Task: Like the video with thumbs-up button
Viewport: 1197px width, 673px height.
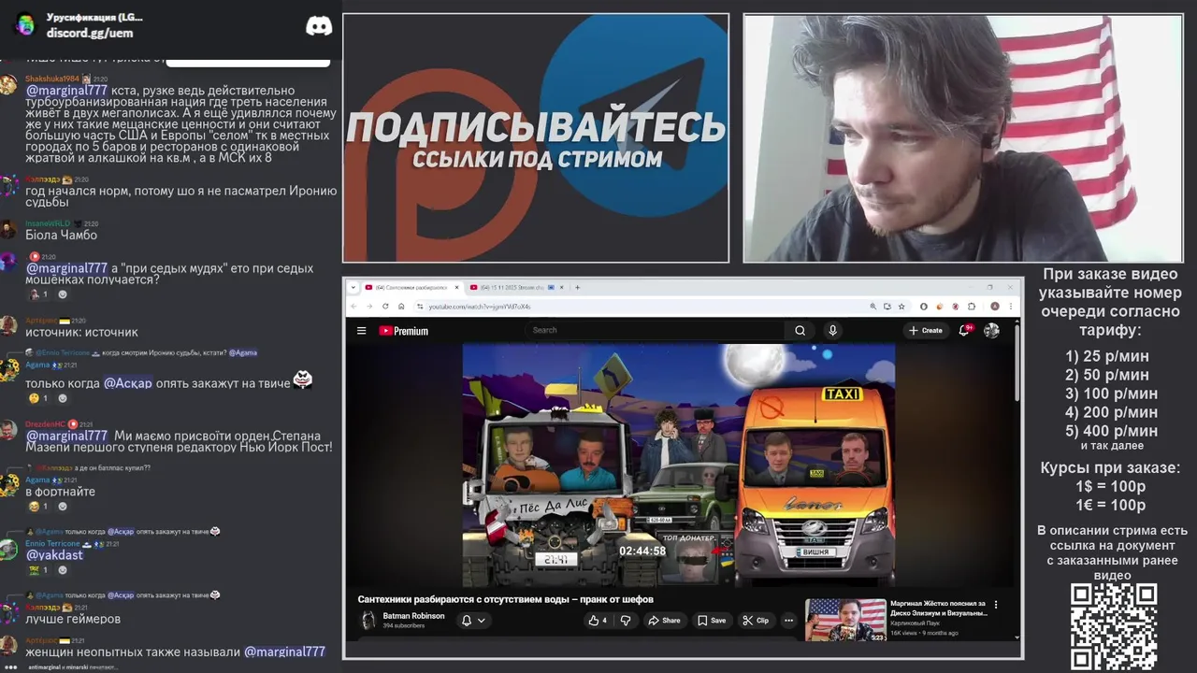Action: 597,621
